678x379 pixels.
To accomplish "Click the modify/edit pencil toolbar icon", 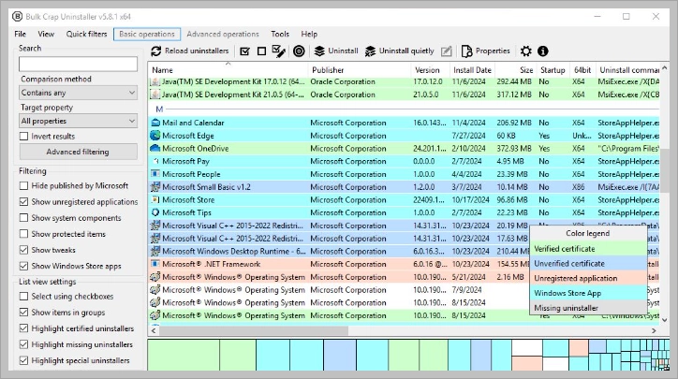I will (x=447, y=51).
